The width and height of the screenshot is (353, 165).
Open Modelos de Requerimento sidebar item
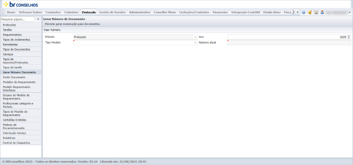click(21, 82)
